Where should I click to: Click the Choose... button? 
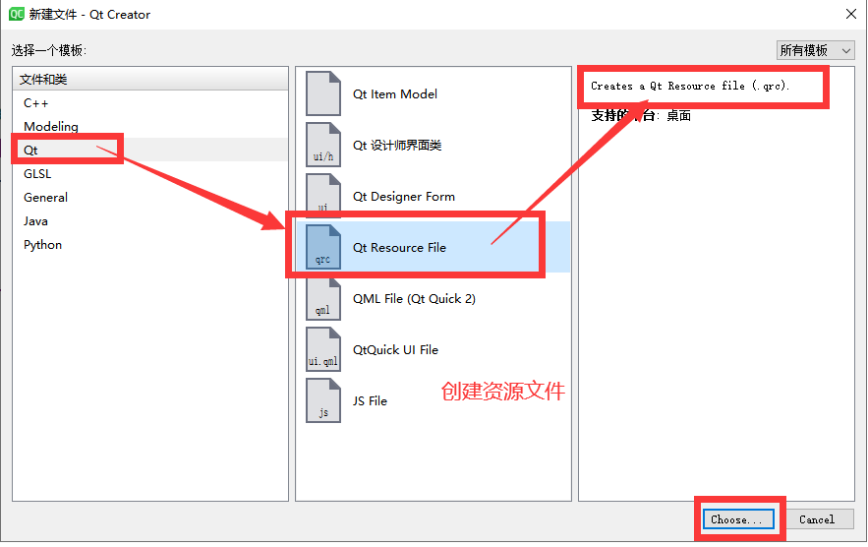(738, 519)
